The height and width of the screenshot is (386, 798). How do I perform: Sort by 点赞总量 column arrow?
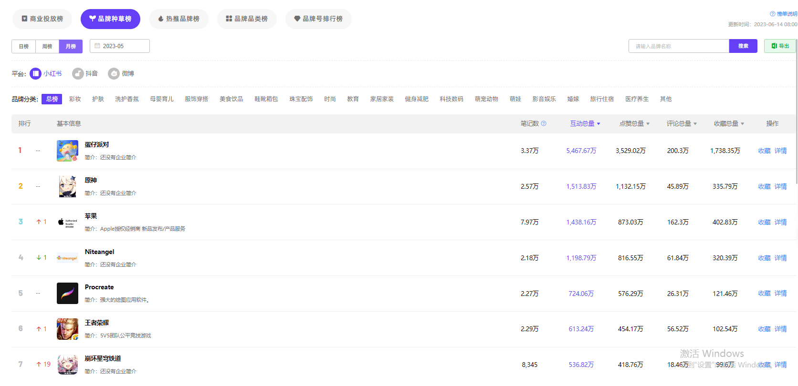coord(648,124)
